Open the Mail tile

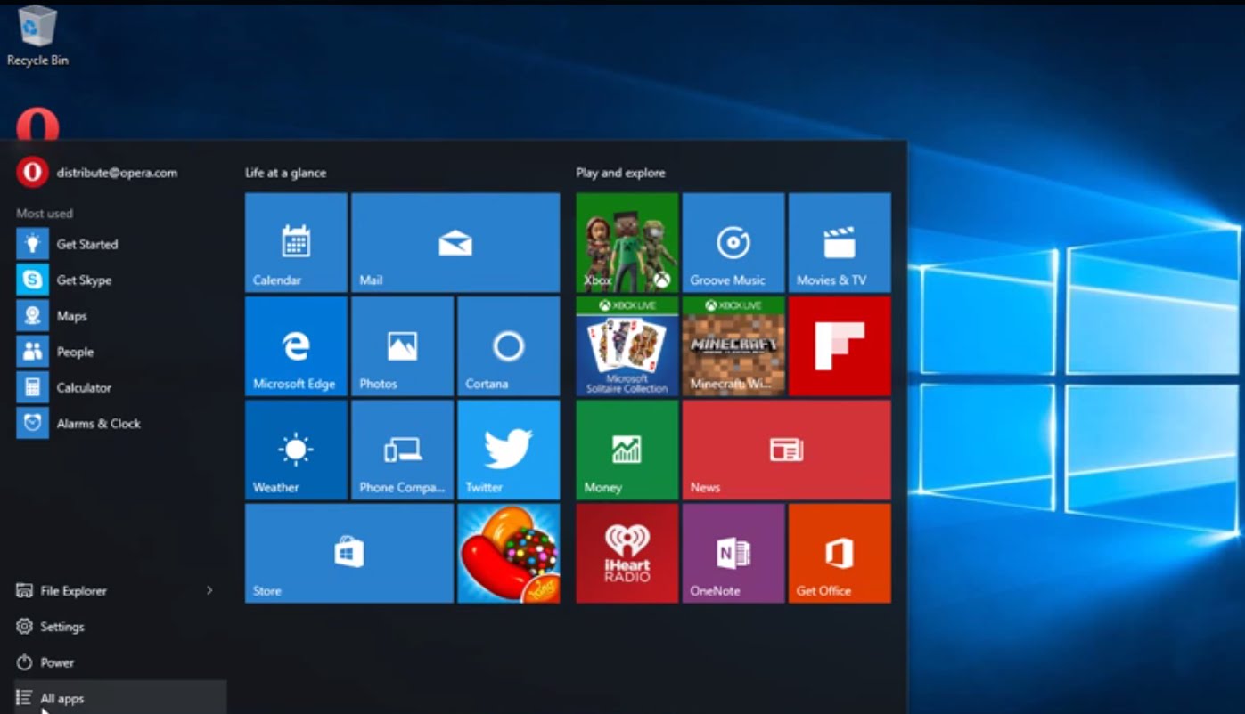pos(455,242)
